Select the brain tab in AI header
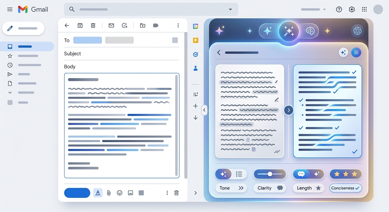389x212 pixels. pyautogui.click(x=310, y=31)
